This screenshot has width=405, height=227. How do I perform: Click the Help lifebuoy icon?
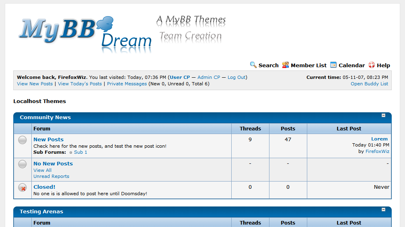372,65
